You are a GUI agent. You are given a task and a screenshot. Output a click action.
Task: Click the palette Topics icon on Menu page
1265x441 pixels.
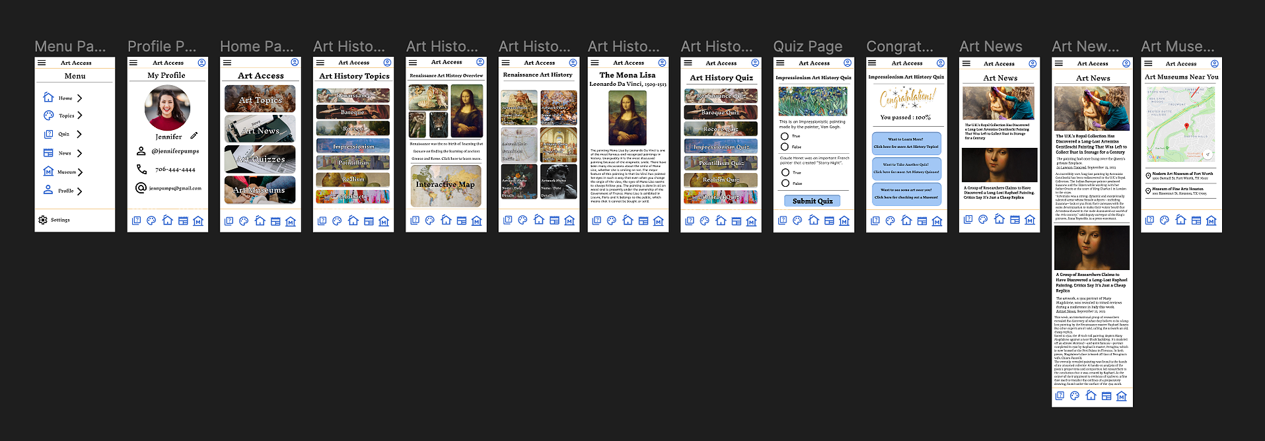click(48, 116)
